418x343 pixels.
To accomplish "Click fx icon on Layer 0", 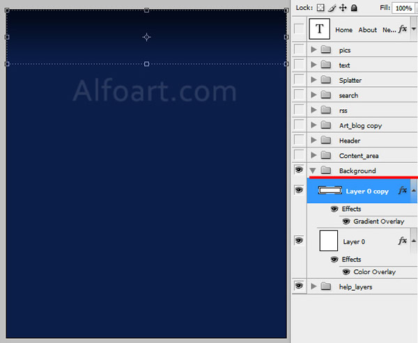I will (x=403, y=241).
